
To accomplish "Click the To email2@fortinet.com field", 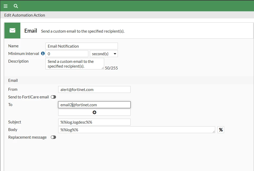I will point(94,105).
